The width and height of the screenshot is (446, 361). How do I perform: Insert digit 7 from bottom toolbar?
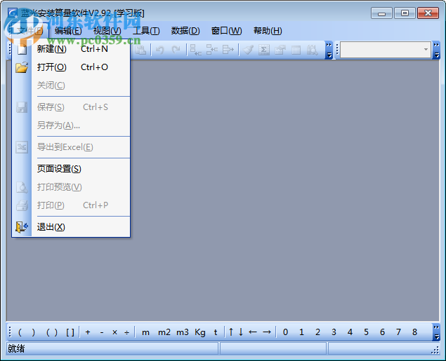pos(398,332)
